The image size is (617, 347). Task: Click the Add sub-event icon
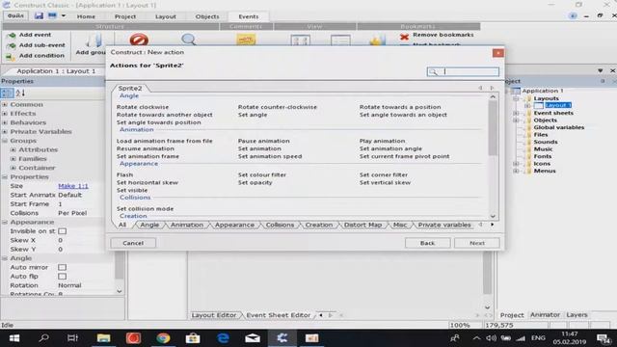point(11,45)
